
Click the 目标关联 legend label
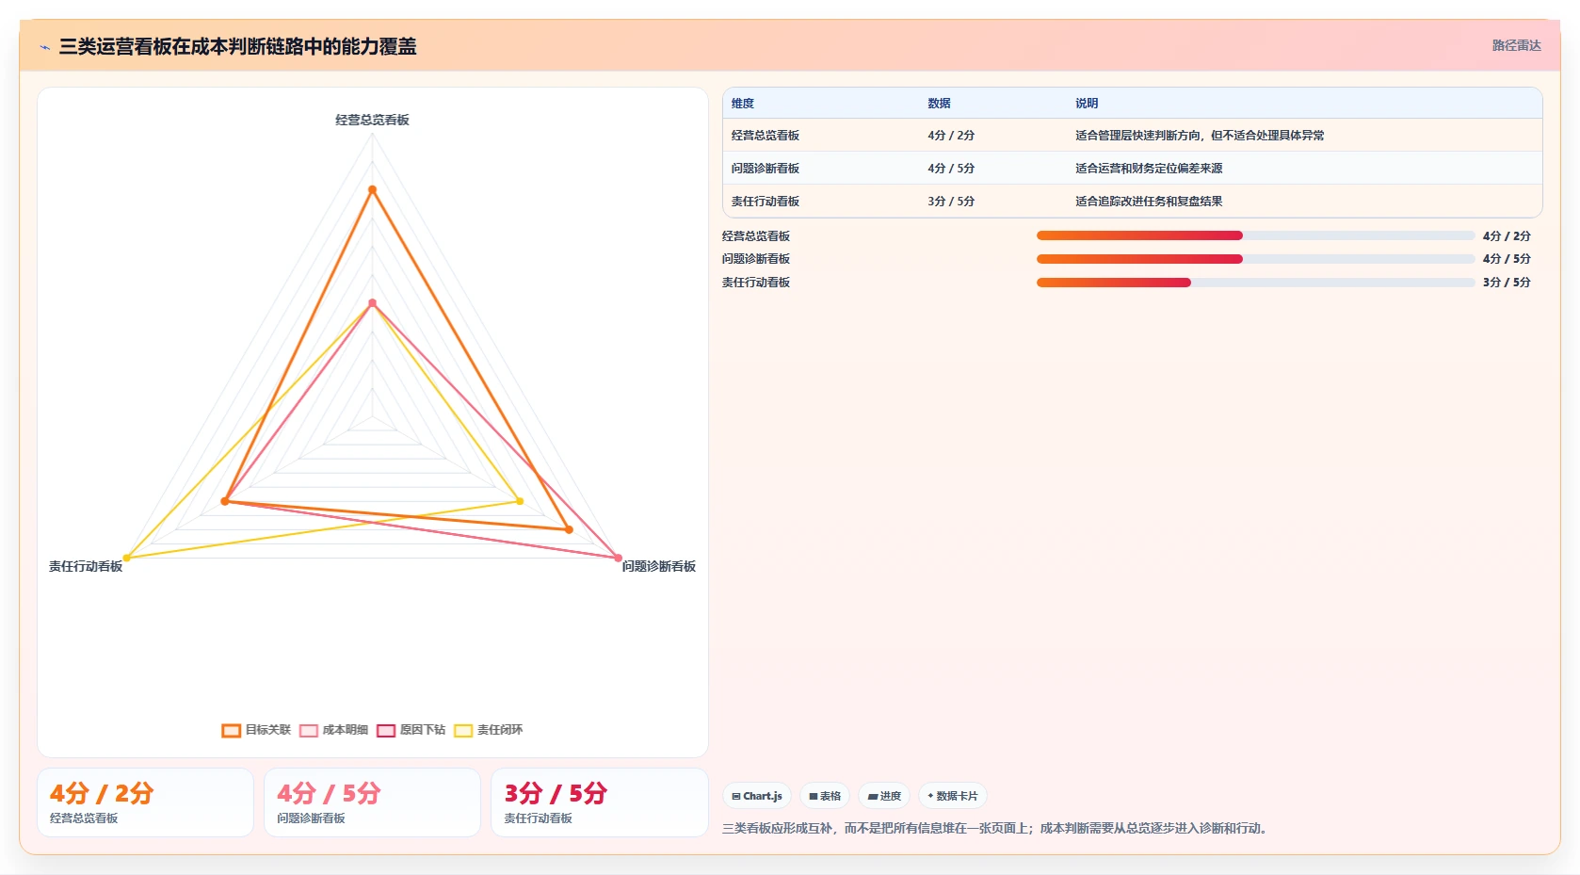[x=268, y=730]
